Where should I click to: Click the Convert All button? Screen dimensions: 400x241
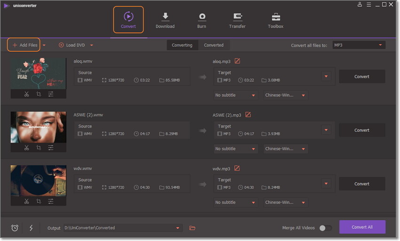coord(362,227)
